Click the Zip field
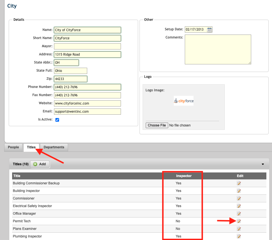The image size is (272, 240). pyautogui.click(x=71, y=79)
